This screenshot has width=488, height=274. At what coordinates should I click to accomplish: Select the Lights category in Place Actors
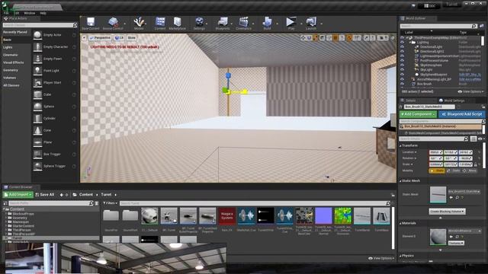(8, 47)
